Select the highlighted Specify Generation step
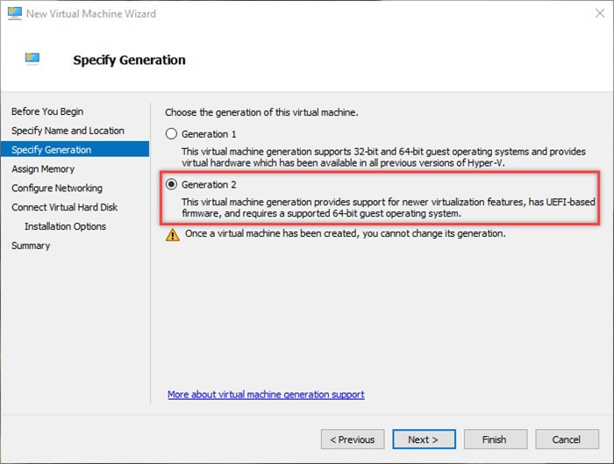The height and width of the screenshot is (464, 614). [x=51, y=150]
